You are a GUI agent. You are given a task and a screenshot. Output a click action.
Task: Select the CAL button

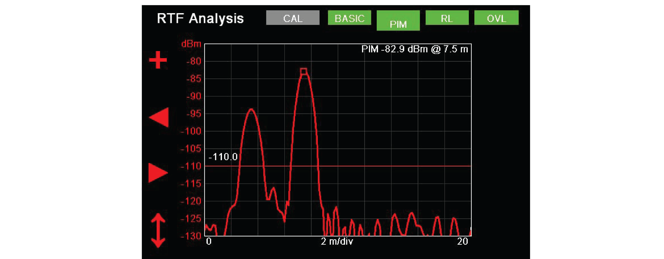[293, 18]
